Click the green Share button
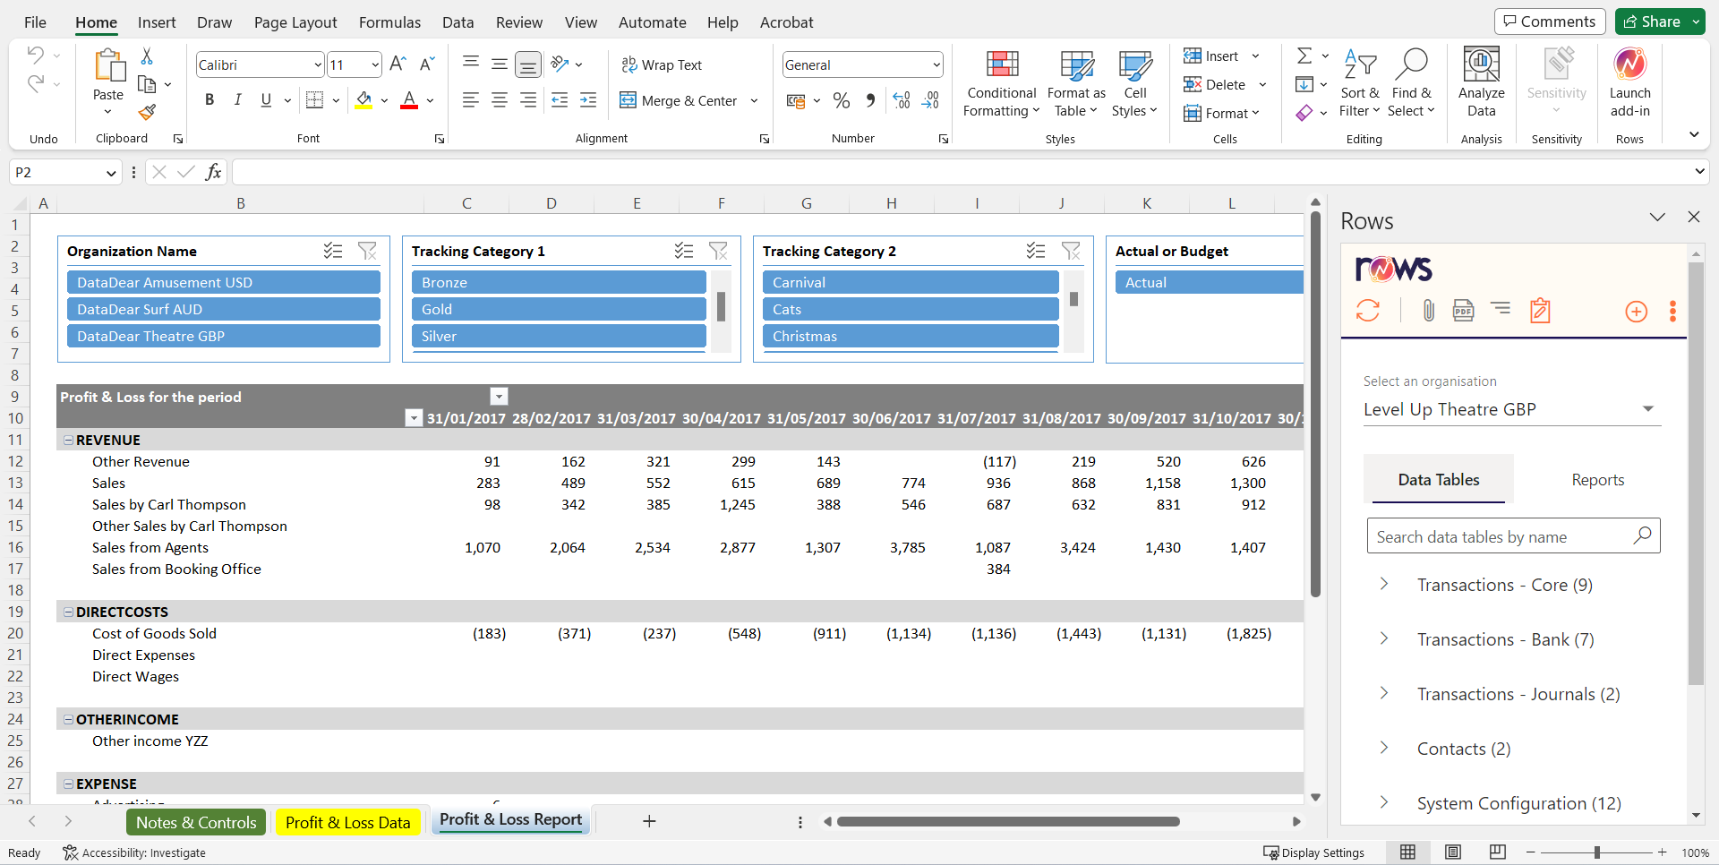The height and width of the screenshot is (865, 1719). coord(1654,21)
